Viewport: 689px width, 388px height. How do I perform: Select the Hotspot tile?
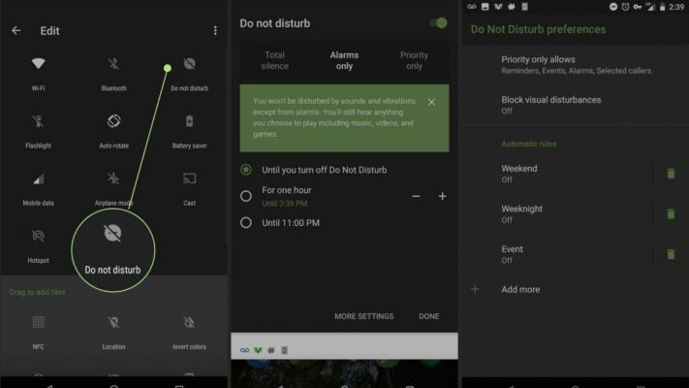pyautogui.click(x=38, y=246)
